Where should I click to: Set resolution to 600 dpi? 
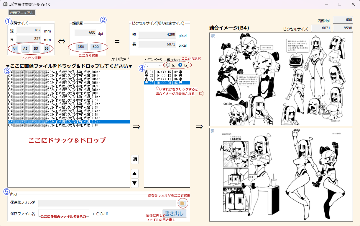pyautogui.click(x=96, y=47)
